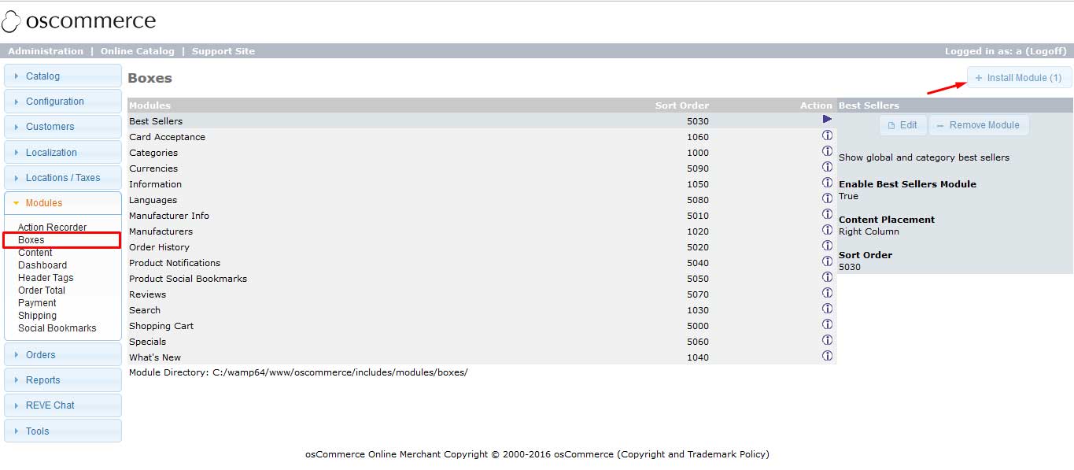Select the Card Acceptance module row
Screen dimensions: 1074x470
pyautogui.click(x=482, y=136)
